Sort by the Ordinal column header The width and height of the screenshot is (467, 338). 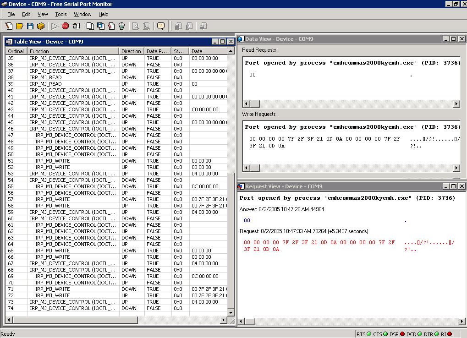pos(16,51)
